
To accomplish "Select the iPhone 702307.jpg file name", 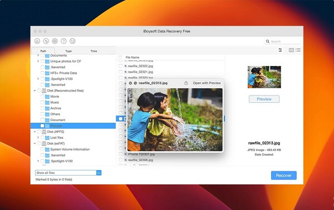I will (141, 154).
